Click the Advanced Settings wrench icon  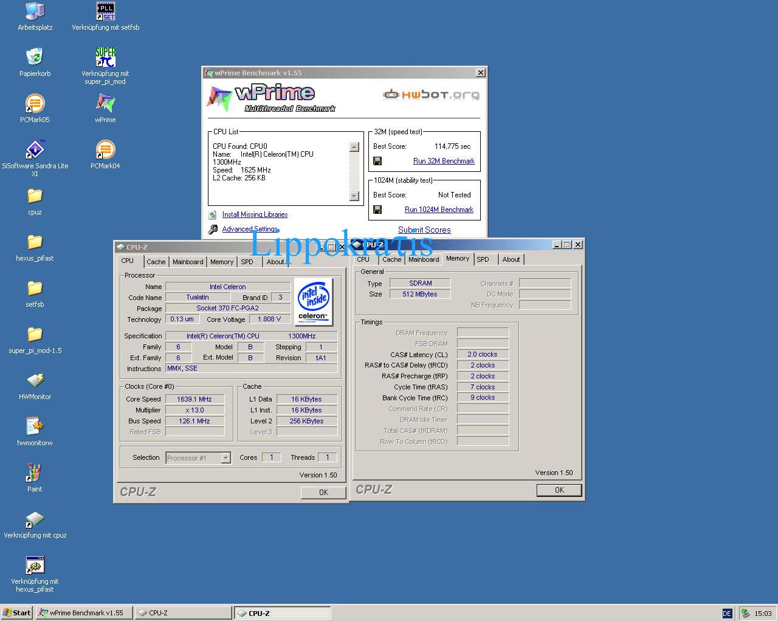(x=213, y=230)
